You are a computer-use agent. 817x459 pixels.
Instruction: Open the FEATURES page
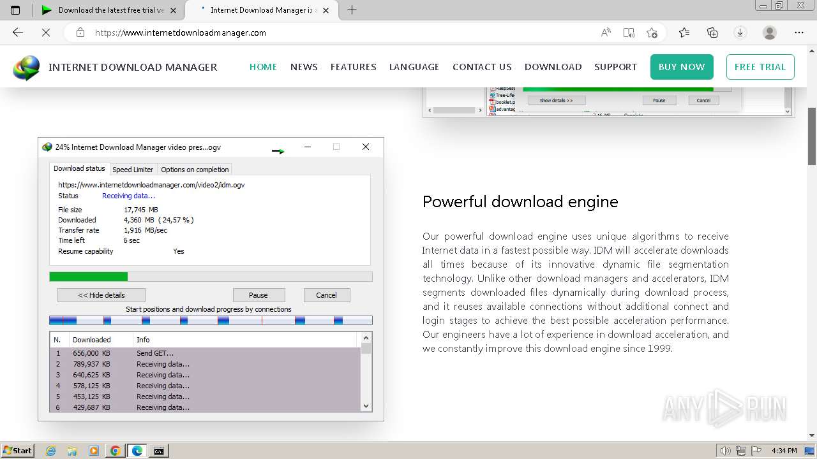point(353,67)
